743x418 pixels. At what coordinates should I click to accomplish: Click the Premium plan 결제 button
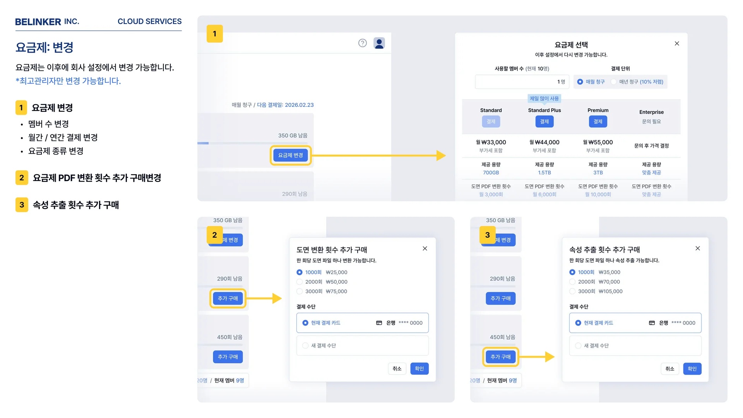[x=598, y=122]
